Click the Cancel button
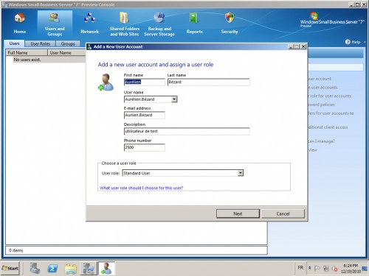This screenshot has height=276, width=369. (283, 213)
